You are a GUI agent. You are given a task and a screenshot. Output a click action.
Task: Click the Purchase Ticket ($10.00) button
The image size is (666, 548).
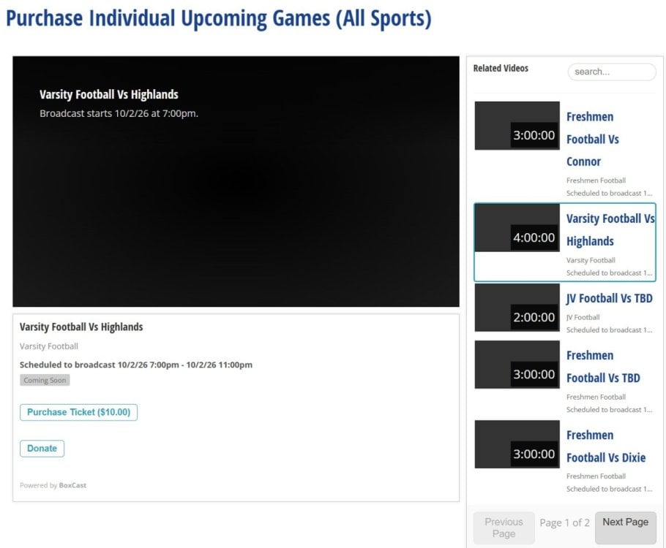(x=78, y=412)
